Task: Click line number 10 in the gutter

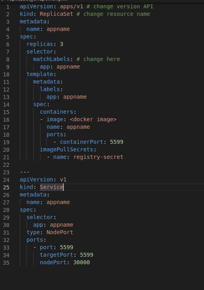Action: [x=6, y=74]
